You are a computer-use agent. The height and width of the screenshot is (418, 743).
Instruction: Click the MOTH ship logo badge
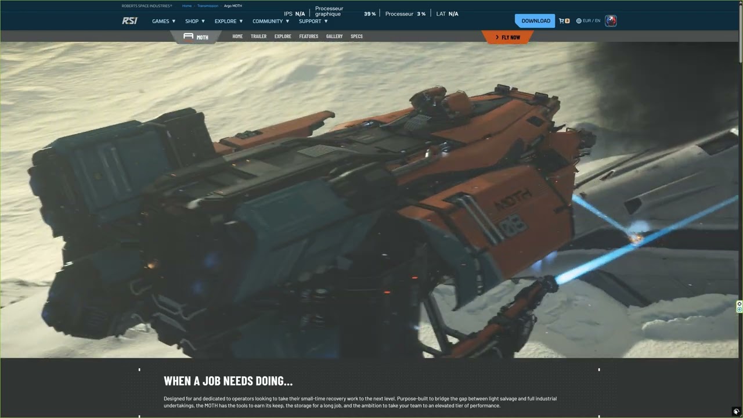(x=196, y=37)
